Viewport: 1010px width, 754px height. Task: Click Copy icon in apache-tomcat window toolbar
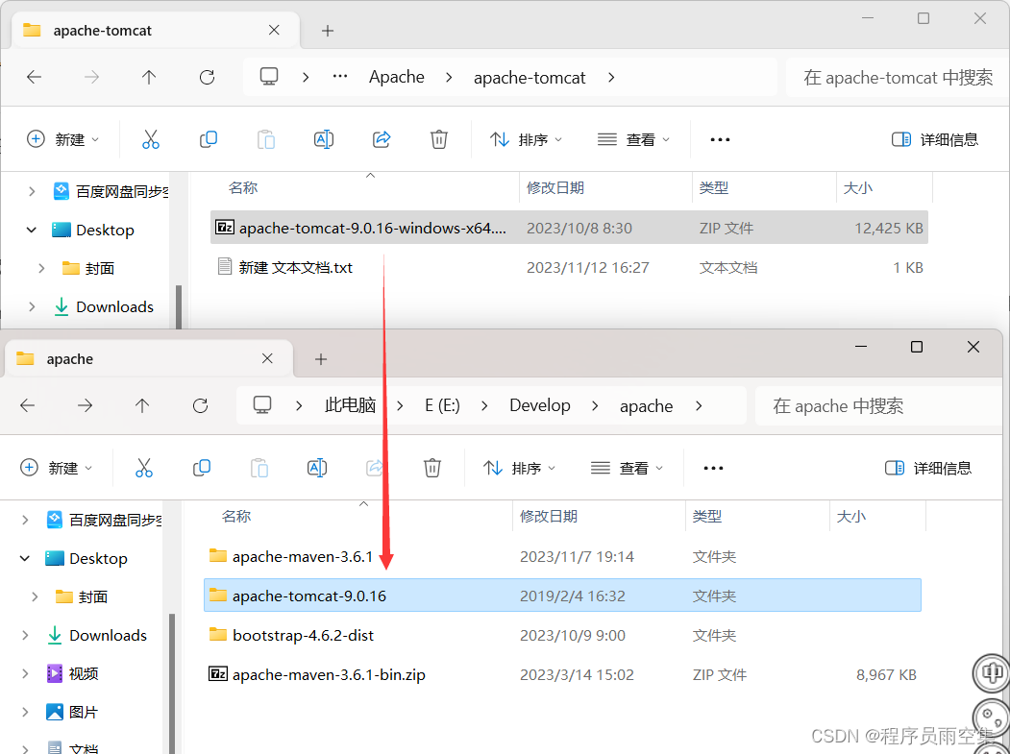point(209,139)
